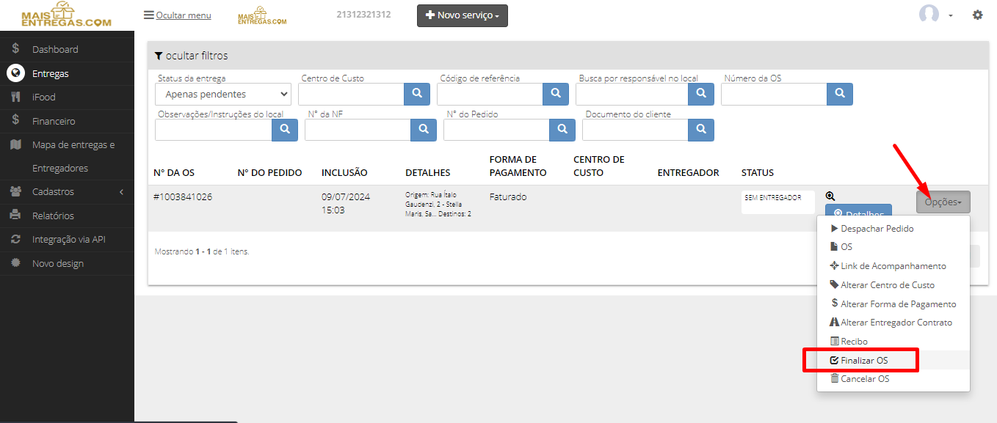Click the Dashboard dollar icon
The height and width of the screenshot is (423, 997).
[15, 49]
